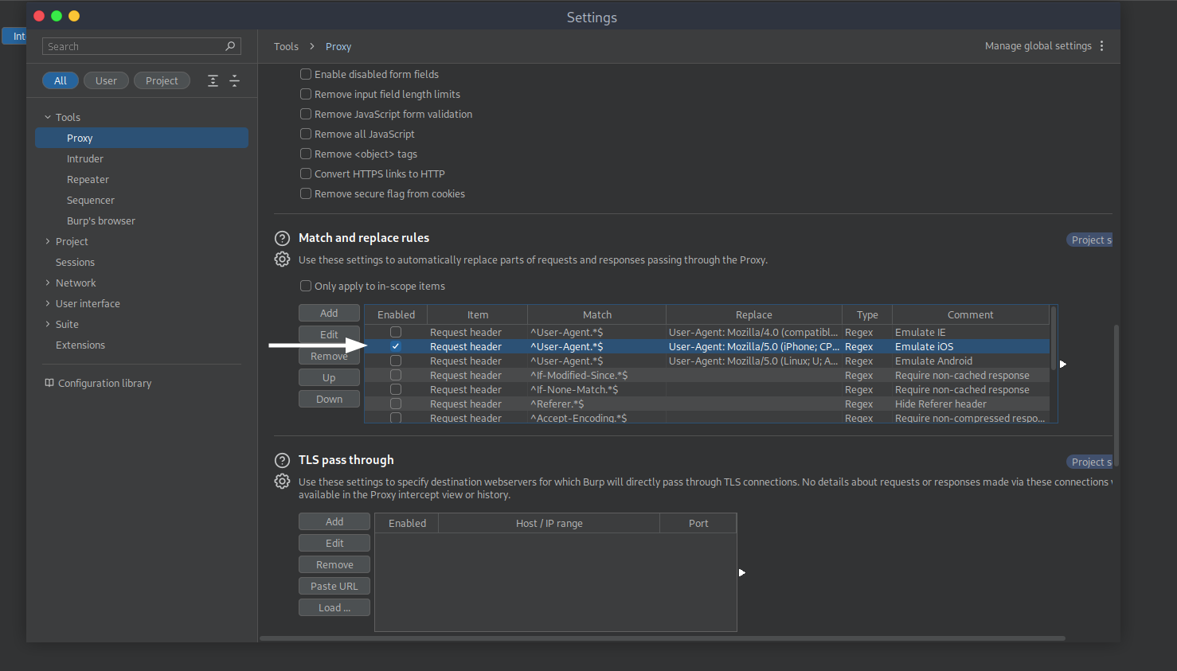Click Up to move the rule
The width and height of the screenshot is (1177, 671).
pyautogui.click(x=329, y=377)
